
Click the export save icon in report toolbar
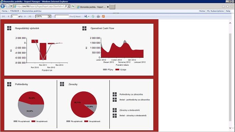click(x=86, y=16)
